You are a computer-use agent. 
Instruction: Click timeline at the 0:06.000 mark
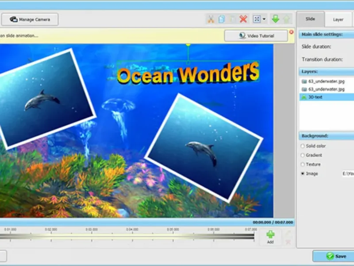(x=214, y=229)
